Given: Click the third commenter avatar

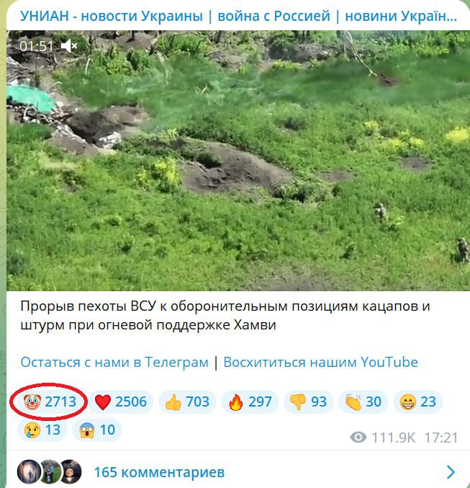Looking at the screenshot, I should tap(71, 472).
